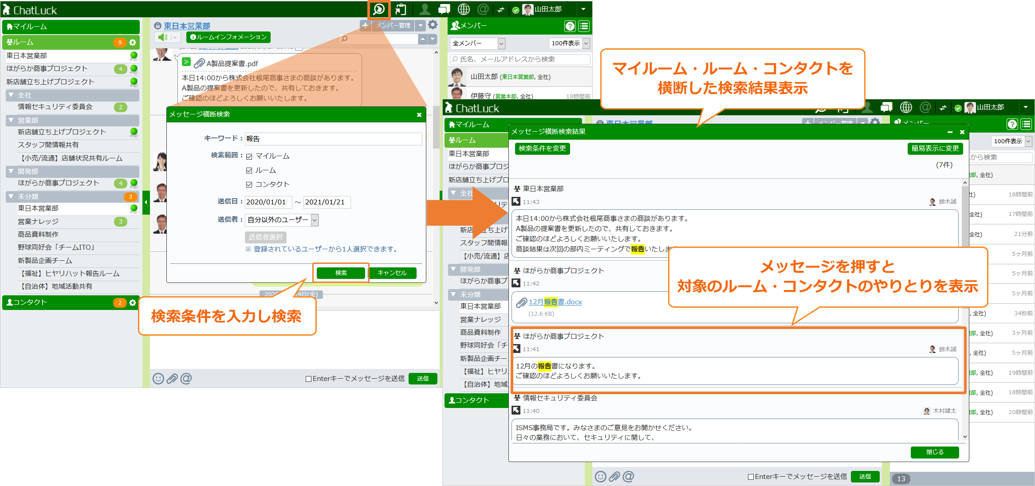Open the 100件表示 dropdown in right window

[1011, 141]
